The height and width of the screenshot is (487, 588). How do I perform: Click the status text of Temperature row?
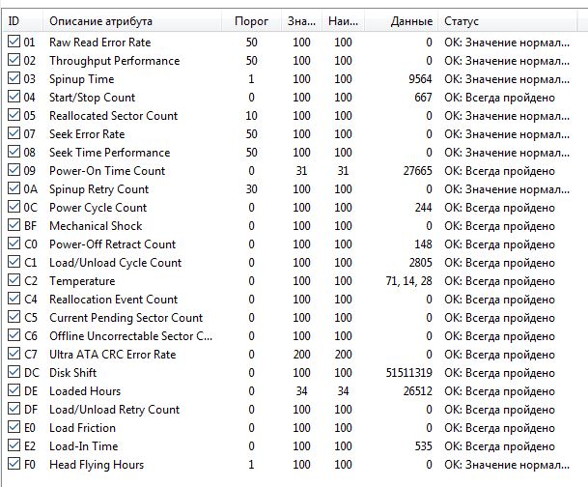(499, 281)
